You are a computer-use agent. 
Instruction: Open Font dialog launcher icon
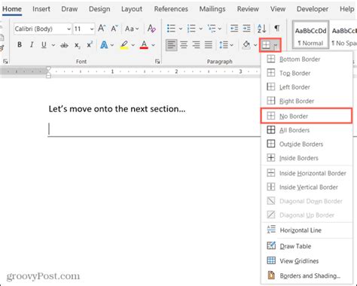tap(157, 61)
